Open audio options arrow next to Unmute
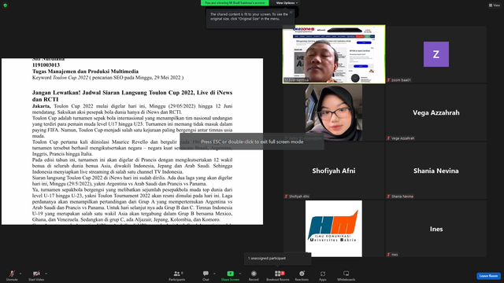 (20, 274)
